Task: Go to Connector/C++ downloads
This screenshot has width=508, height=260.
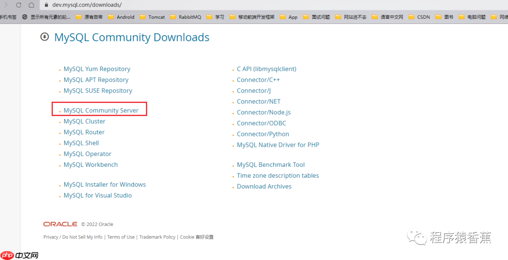Action: 258,79
